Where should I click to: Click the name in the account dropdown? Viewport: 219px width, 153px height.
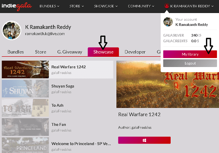point(191,25)
